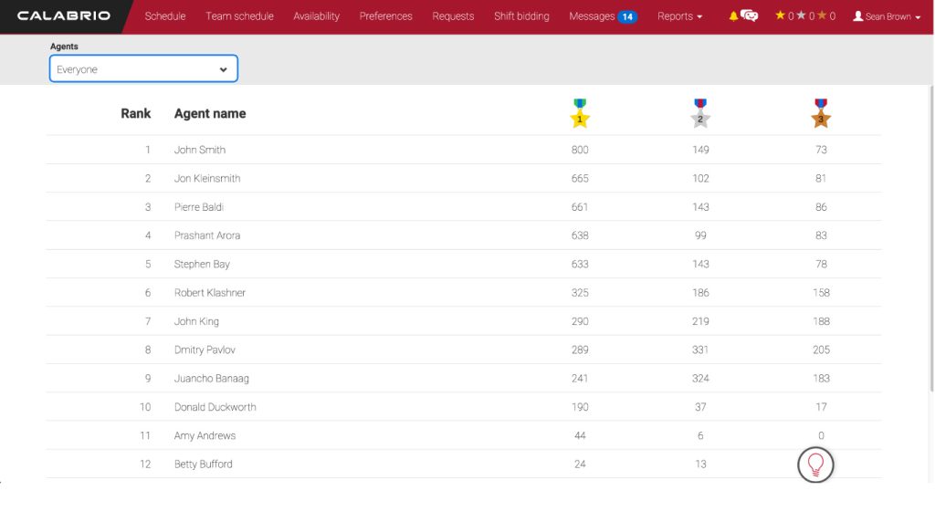Navigate to Team schedule
This screenshot has width=935, height=522.
pyautogui.click(x=239, y=16)
